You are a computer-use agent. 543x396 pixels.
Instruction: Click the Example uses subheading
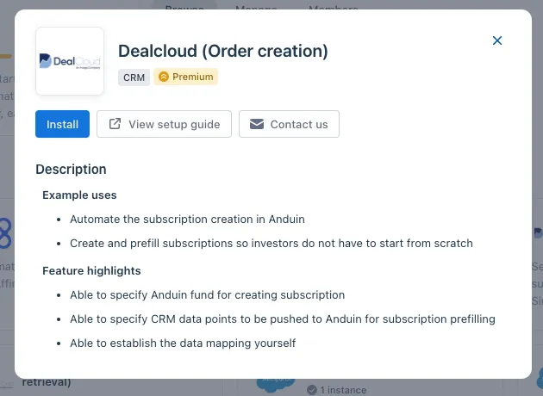click(79, 195)
